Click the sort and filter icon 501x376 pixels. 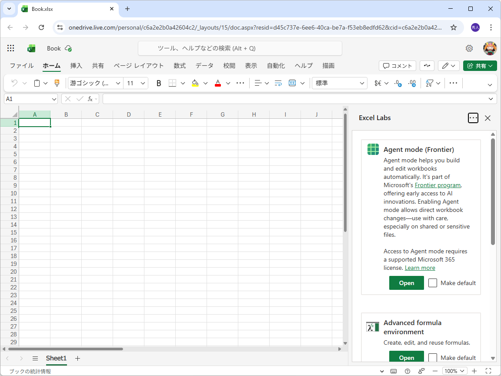point(429,83)
